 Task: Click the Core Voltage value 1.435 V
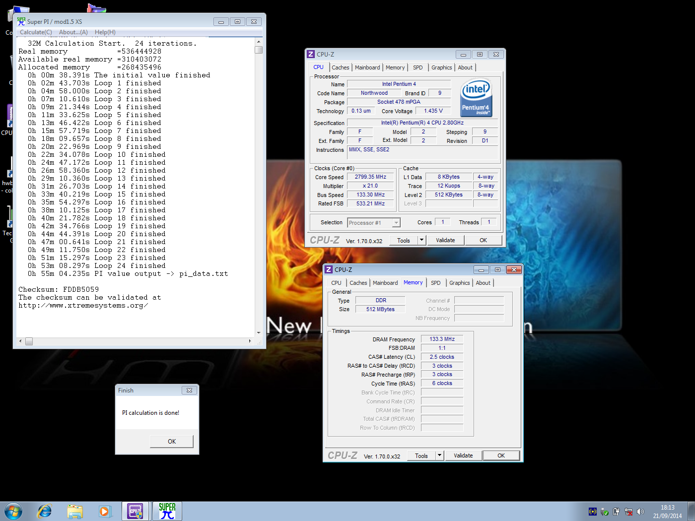[433, 111]
